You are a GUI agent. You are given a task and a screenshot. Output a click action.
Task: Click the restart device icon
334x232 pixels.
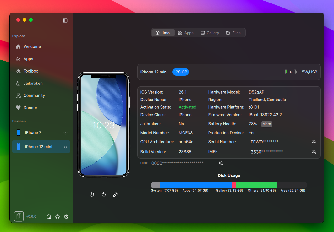pos(104,194)
